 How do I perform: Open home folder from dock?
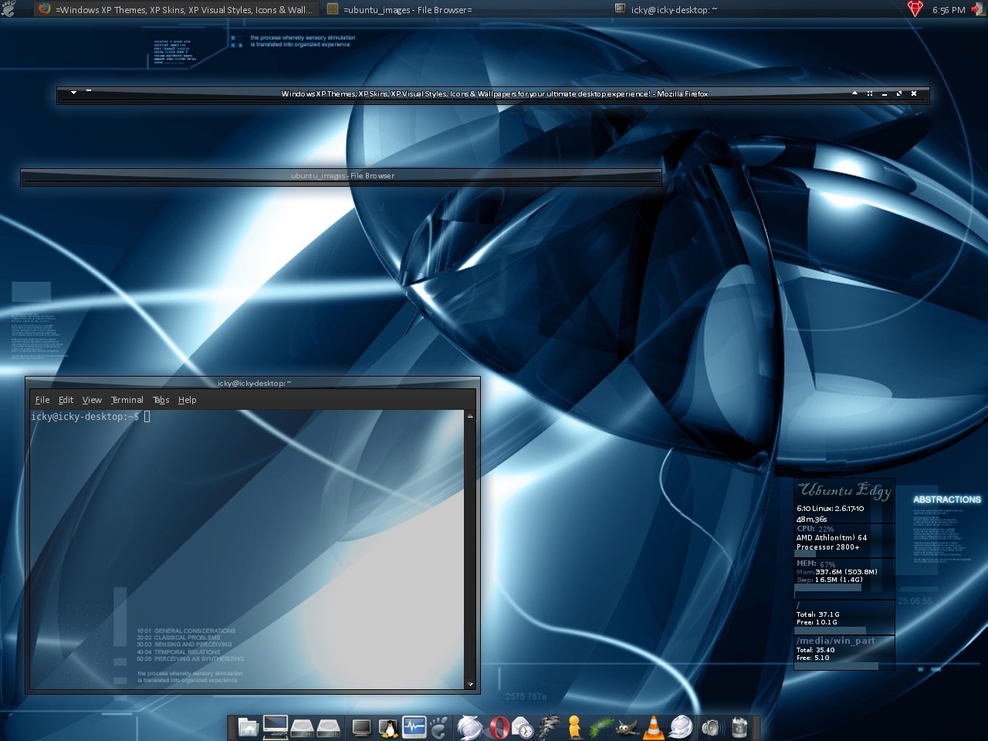tap(248, 727)
